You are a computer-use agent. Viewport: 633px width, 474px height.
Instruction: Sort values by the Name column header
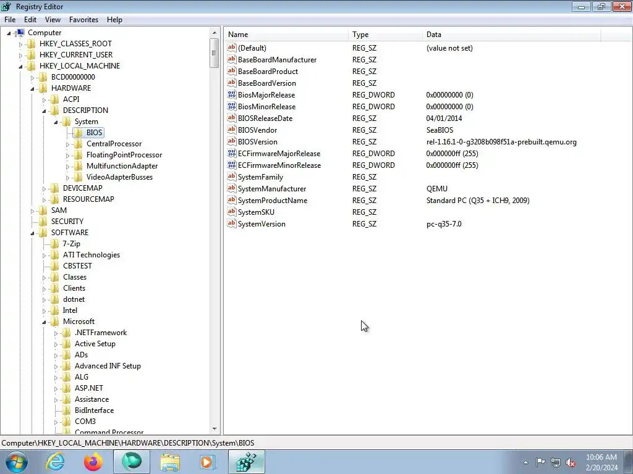(x=286, y=35)
